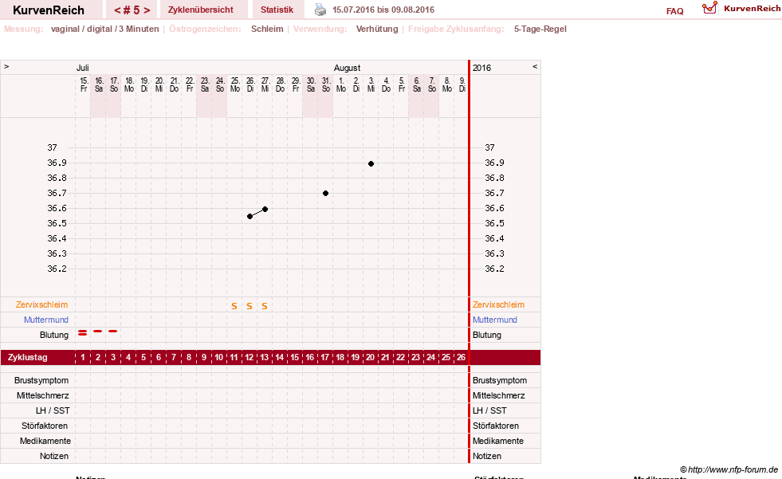
Task: Click the 'Verhütung' usage value
Action: click(377, 29)
